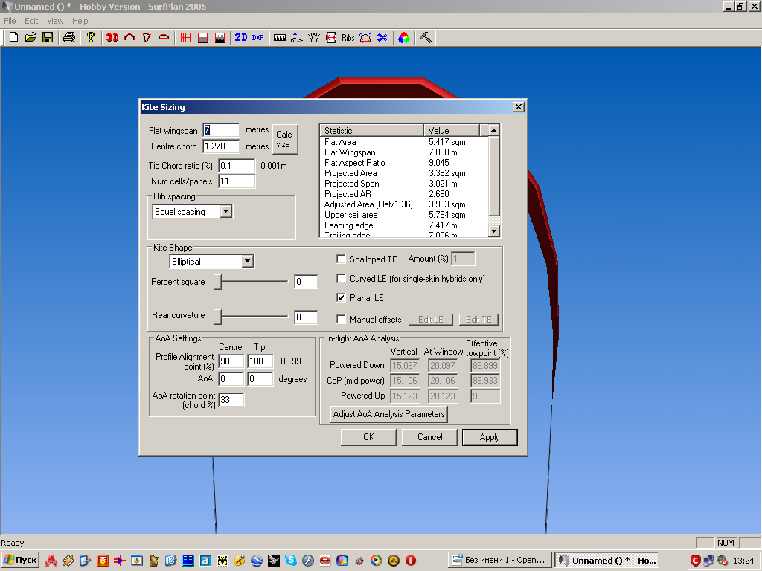
Task: Click the Centre chord input field
Action: (221, 146)
